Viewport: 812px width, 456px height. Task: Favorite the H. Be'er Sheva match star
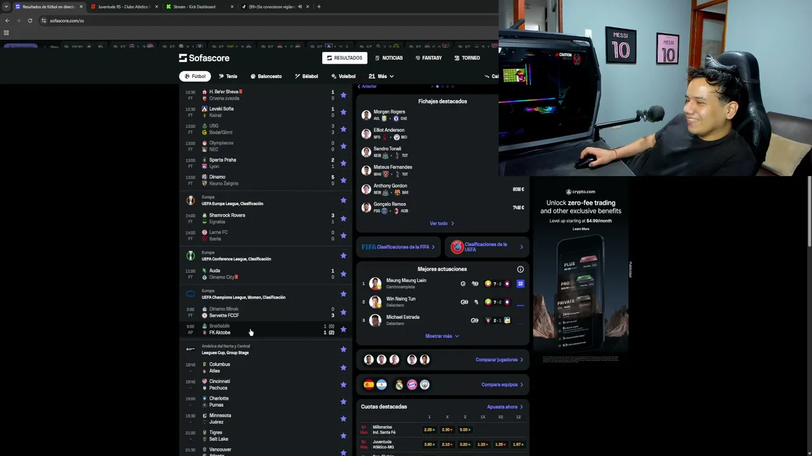point(343,95)
